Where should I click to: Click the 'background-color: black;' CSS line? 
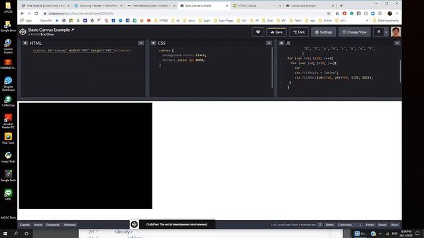[184, 56]
